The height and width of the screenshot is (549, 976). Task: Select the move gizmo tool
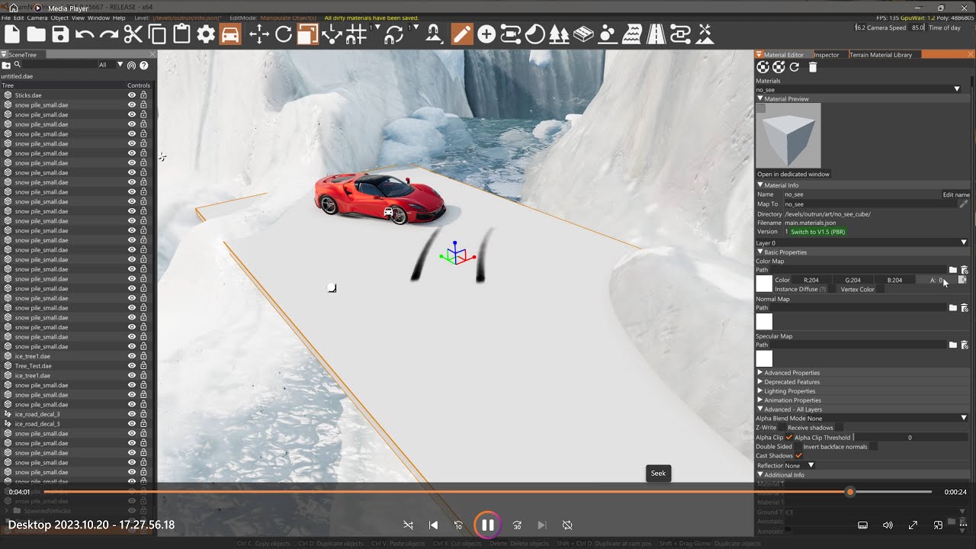click(x=259, y=34)
